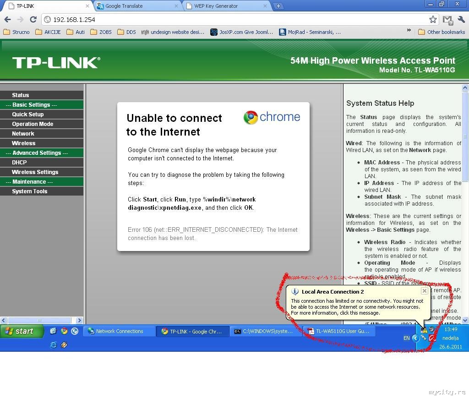The height and width of the screenshot is (398, 469).
Task: Switch to the C:\WINDOWS command prompt window
Action: [x=266, y=331]
